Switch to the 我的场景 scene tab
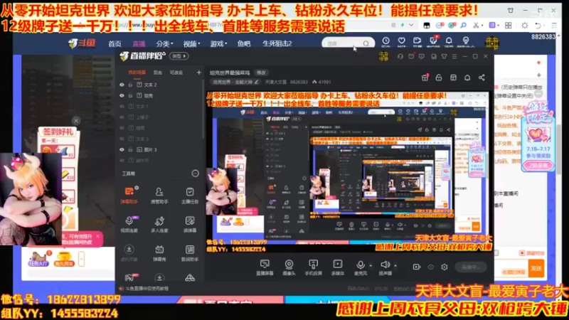This screenshot has width=569, height=320. coord(137,73)
